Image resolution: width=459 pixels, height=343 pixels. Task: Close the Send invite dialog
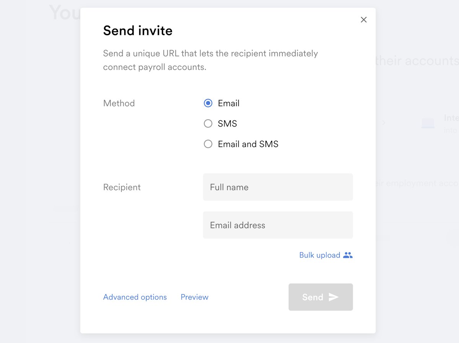pos(364,20)
